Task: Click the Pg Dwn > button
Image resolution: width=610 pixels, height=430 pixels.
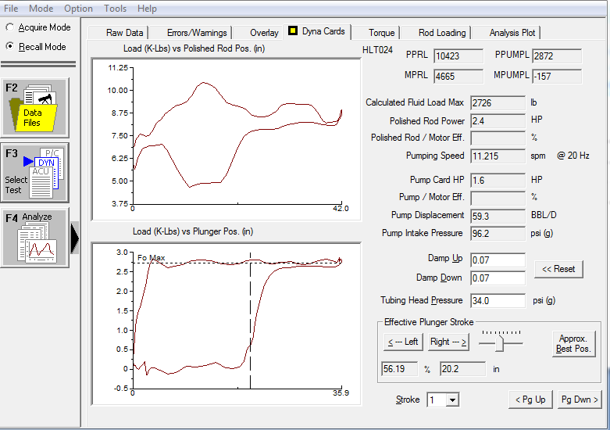Action: 580,400
